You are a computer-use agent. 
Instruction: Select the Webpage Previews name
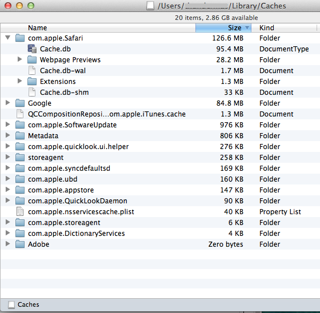(70, 60)
